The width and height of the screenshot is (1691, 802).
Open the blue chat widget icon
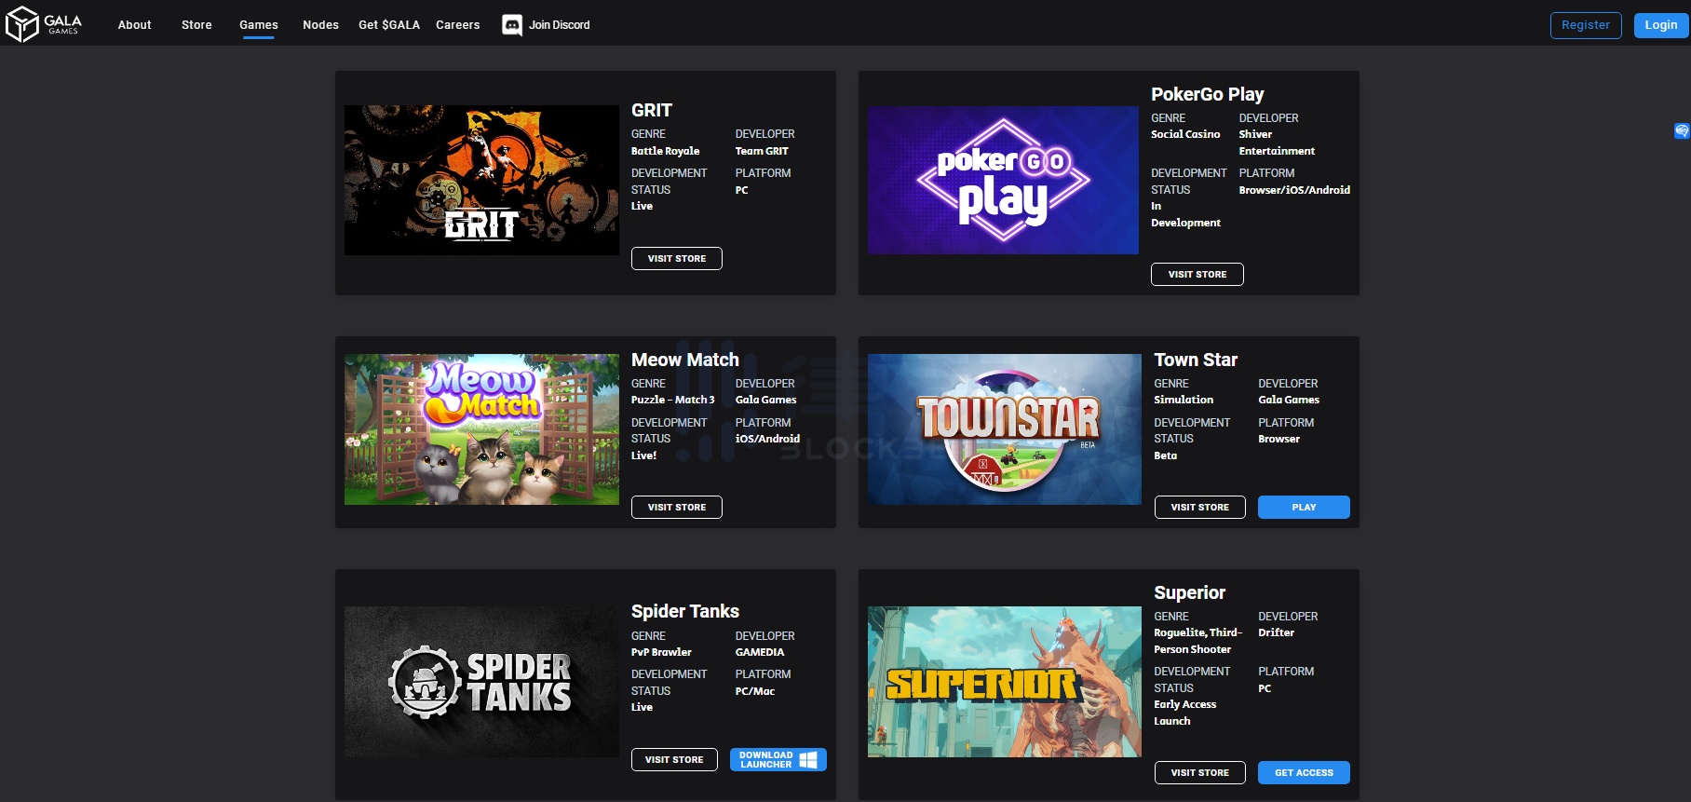1681,131
